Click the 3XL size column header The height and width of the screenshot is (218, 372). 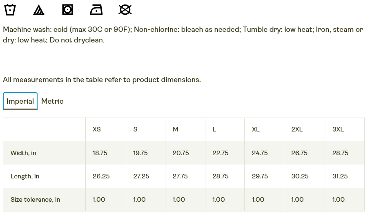click(x=338, y=129)
